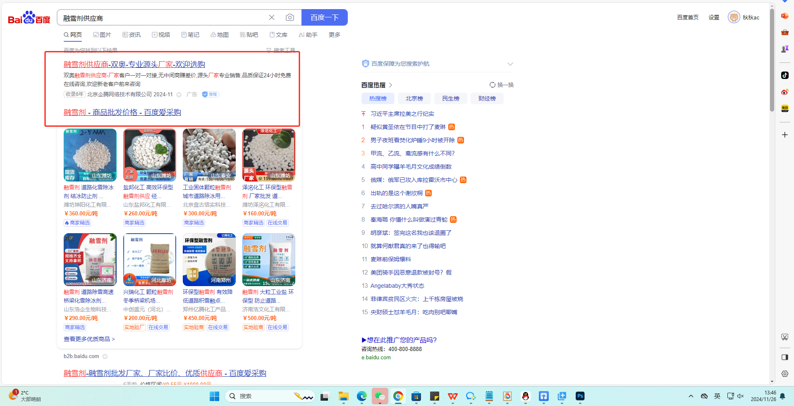794x406 pixels.
Task: Toggle the 英 input language indicator
Action: (717, 396)
